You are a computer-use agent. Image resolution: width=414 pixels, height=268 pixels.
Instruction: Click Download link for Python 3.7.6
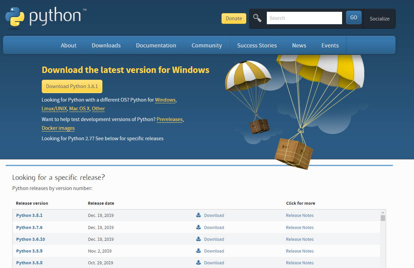pos(214,227)
